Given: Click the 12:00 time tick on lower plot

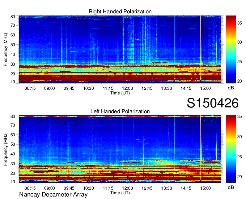Looking at the screenshot, I should click(127, 188).
